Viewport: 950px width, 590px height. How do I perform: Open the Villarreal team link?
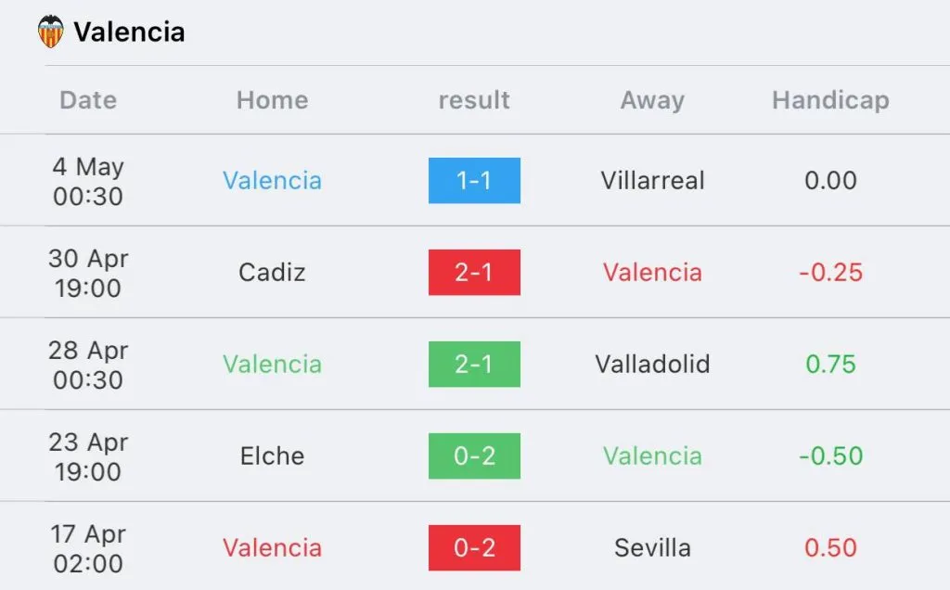(652, 181)
